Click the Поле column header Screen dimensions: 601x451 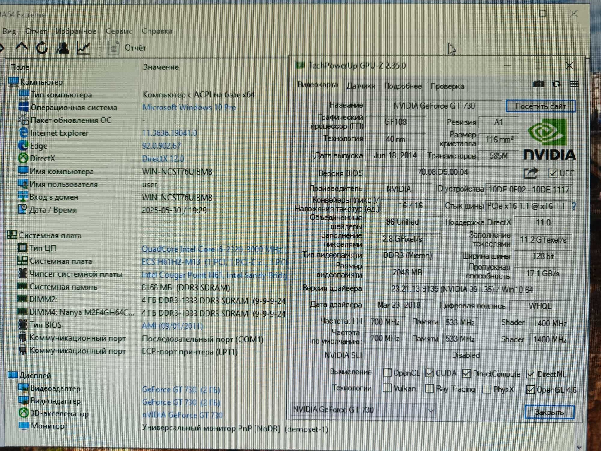pos(20,67)
